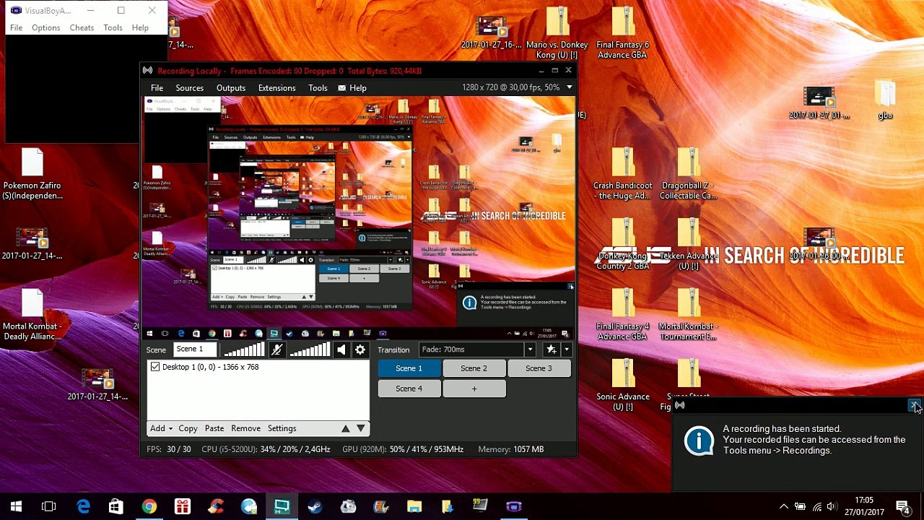Open Google Chrome from taskbar
This screenshot has height=520, width=924.
149,506
